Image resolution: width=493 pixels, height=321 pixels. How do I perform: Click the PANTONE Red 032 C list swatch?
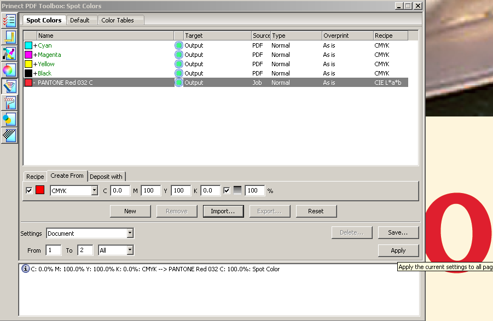click(28, 83)
